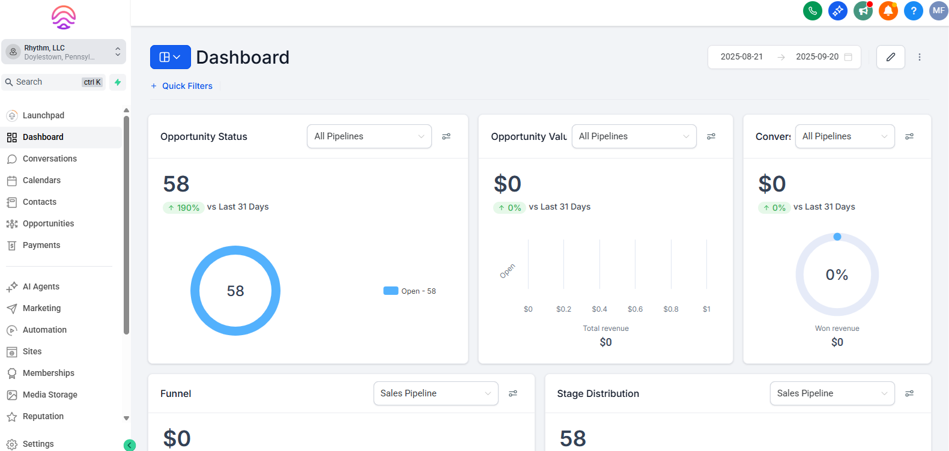Viewport: 949px width, 451px height.
Task: Open the three-dot dashboard options menu
Action: tap(919, 57)
